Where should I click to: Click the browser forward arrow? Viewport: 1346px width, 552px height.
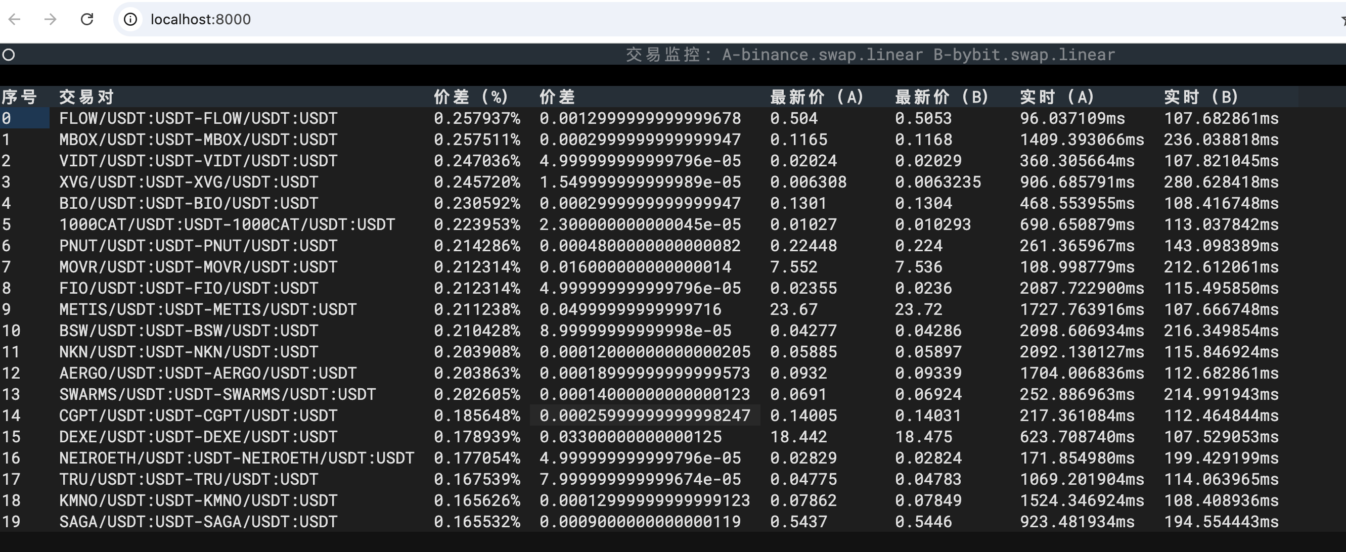50,19
